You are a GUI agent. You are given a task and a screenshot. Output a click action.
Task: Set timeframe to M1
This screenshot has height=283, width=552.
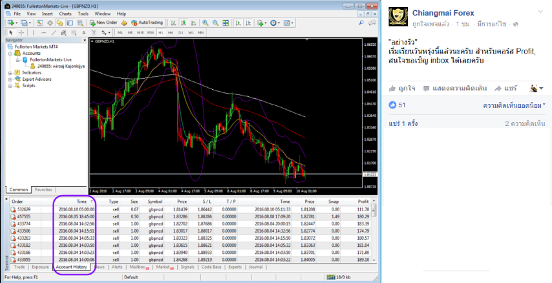point(120,33)
